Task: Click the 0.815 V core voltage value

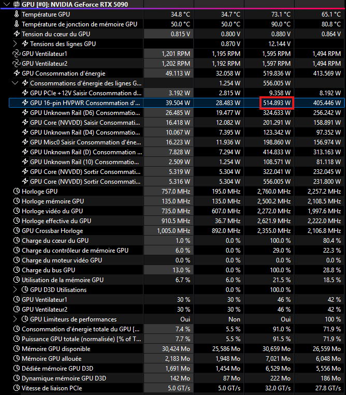Action: (x=180, y=34)
